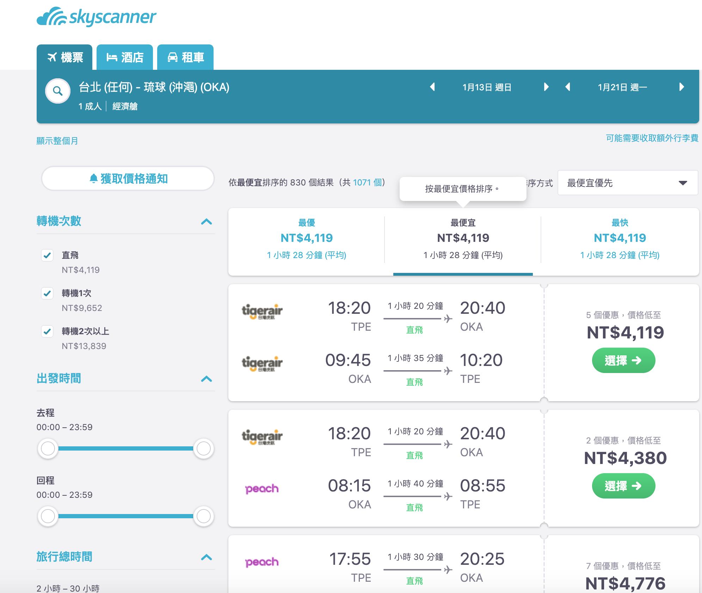Image resolution: width=702 pixels, height=593 pixels.
Task: Click 選擇 button for NT$4,119 flight
Action: click(623, 360)
